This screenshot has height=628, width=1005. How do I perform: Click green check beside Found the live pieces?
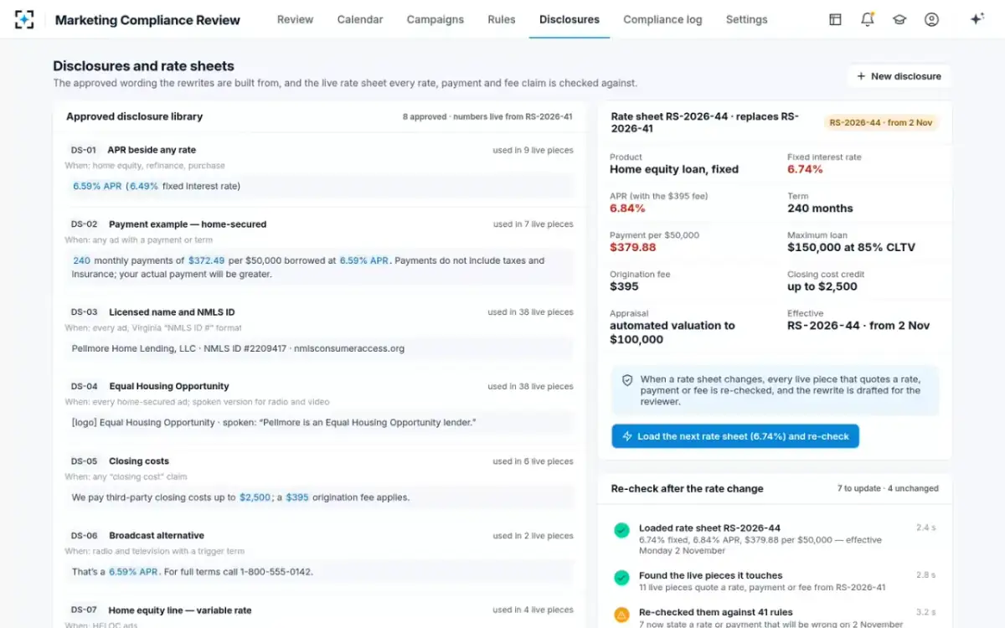tap(621, 578)
